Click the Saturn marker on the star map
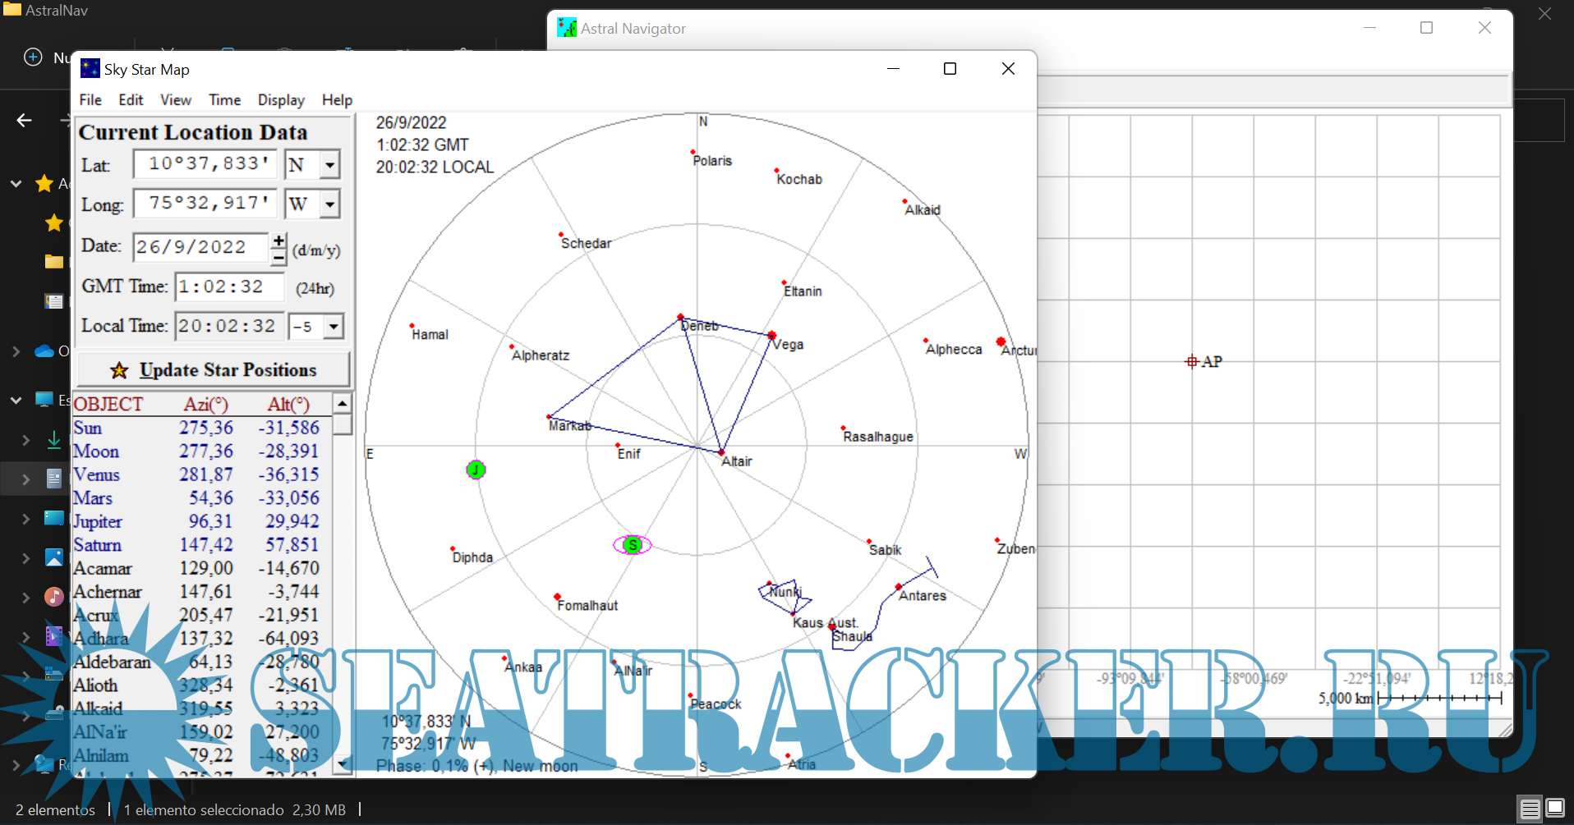 (632, 545)
